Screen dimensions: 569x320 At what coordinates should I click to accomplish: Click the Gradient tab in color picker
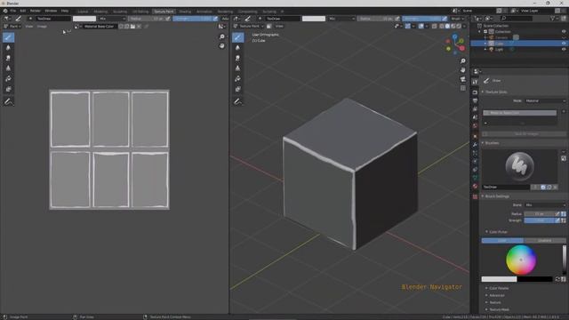pos(544,241)
